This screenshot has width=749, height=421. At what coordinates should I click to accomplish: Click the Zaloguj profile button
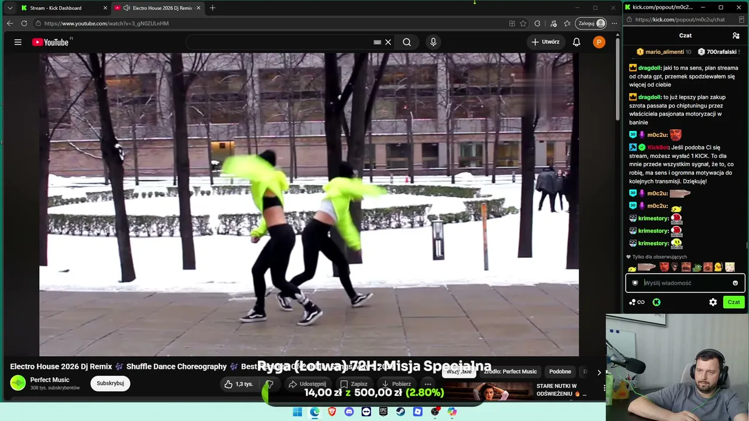(591, 23)
